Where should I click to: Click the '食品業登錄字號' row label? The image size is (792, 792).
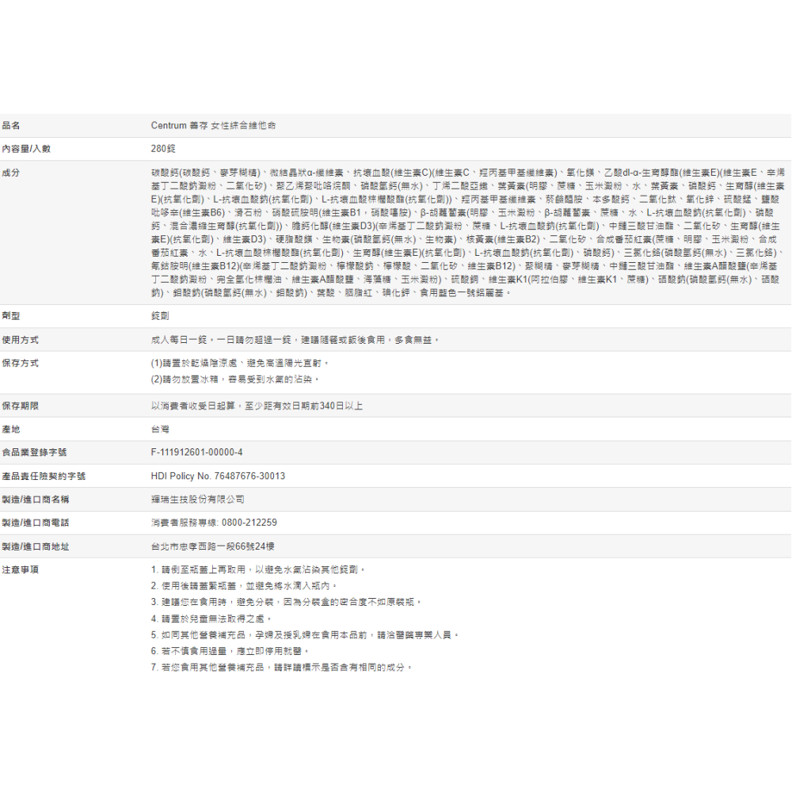click(x=34, y=452)
